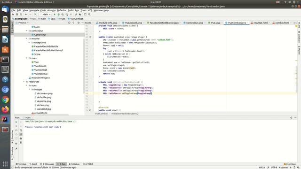This screenshot has height=169, width=301.
Task: Toggle pin tab in Run panel
Action: [16, 148]
